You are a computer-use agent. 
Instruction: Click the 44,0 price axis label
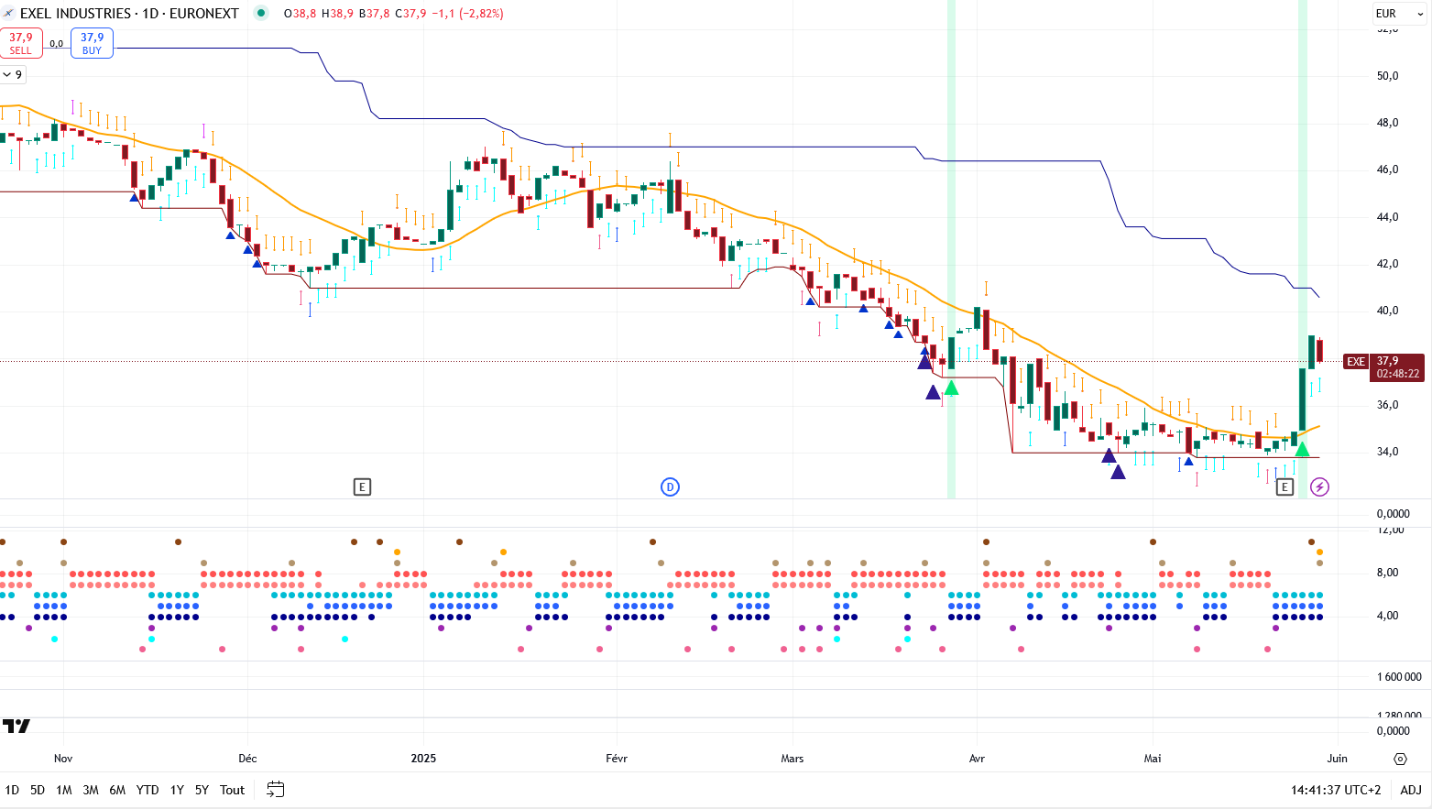coord(1388,217)
